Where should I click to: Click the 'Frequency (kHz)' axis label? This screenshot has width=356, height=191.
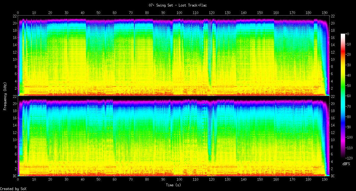coord(5,95)
